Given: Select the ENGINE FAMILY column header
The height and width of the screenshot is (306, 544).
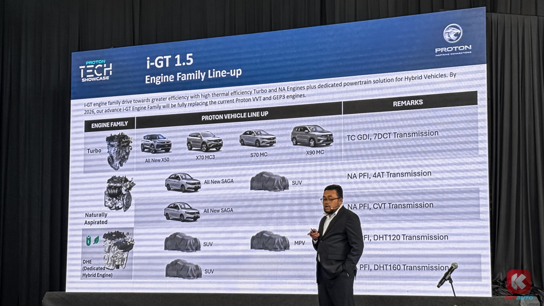Looking at the screenshot, I should pyautogui.click(x=110, y=124).
